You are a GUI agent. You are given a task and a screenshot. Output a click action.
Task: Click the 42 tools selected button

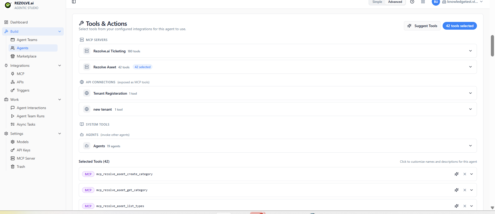tap(460, 26)
